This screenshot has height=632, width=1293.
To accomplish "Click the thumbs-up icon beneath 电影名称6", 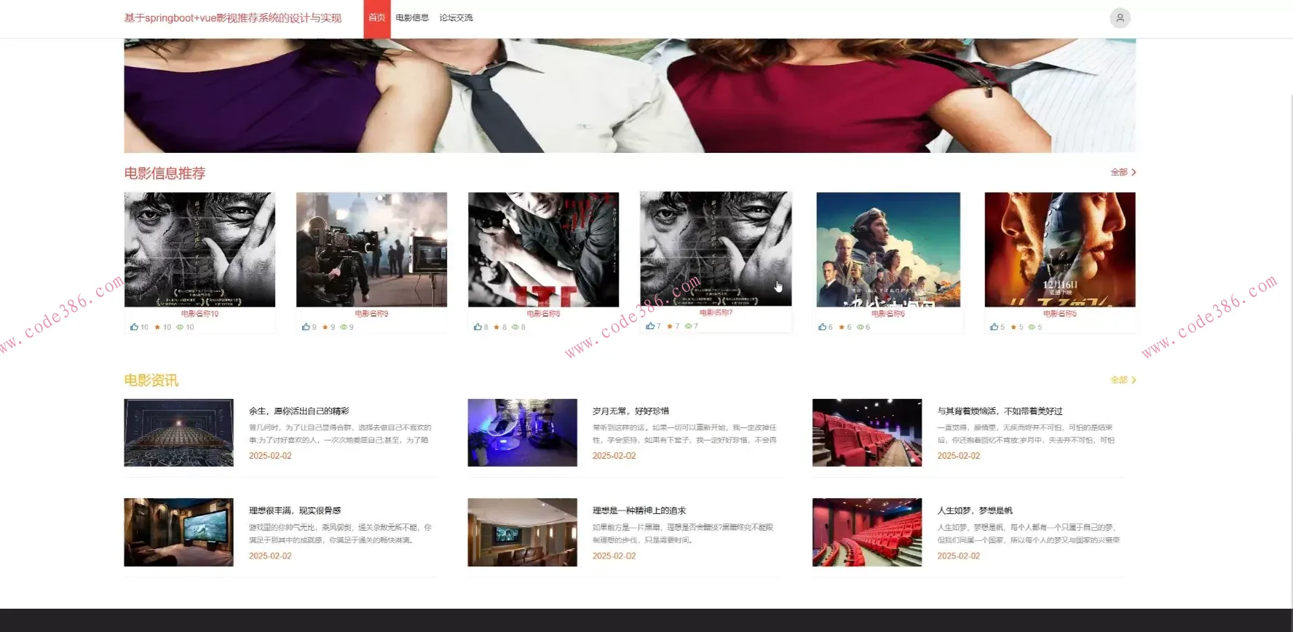I will [x=822, y=327].
